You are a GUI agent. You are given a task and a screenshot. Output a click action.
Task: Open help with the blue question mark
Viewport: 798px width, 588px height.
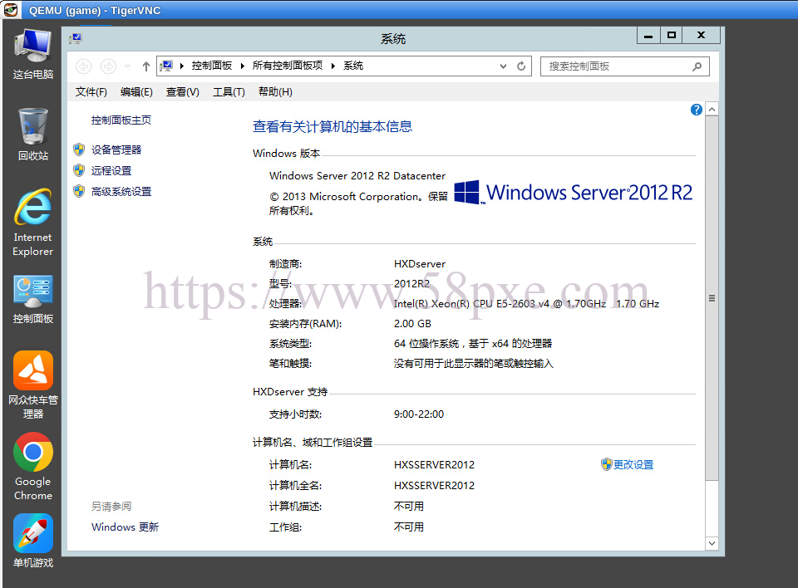tap(697, 110)
